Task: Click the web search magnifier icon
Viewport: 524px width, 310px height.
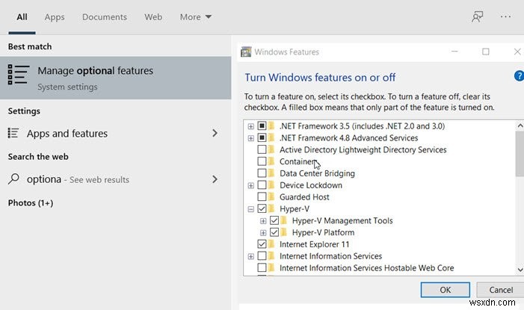Action: click(13, 179)
